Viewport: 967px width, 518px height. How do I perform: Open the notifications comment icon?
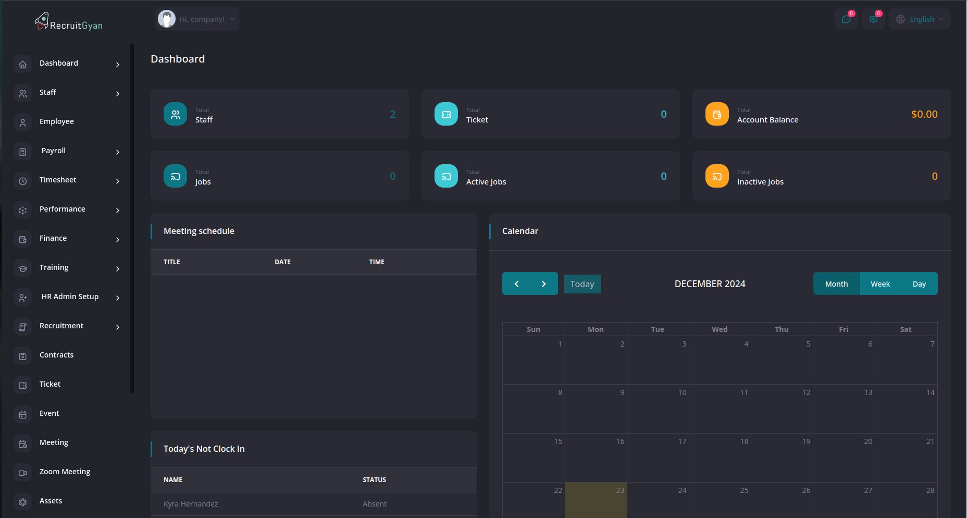pyautogui.click(x=873, y=19)
